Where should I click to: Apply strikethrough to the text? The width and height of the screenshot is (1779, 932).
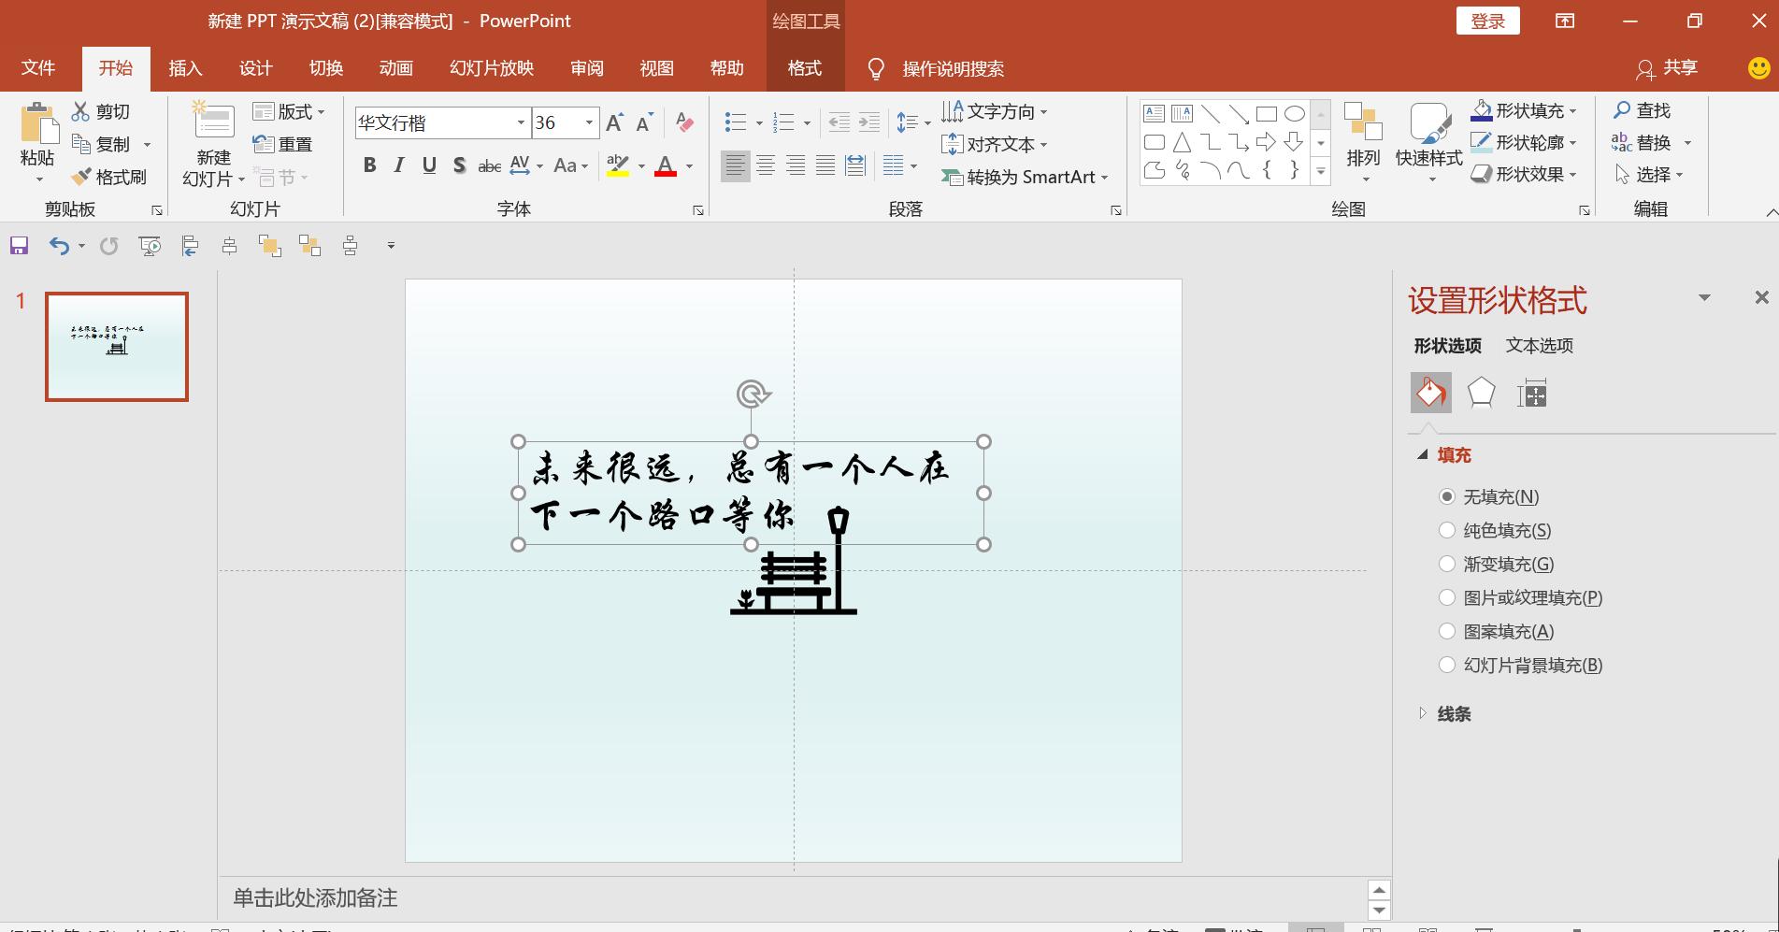coord(488,165)
